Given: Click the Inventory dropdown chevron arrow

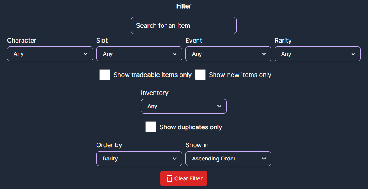Looking at the screenshot, I should [219, 106].
